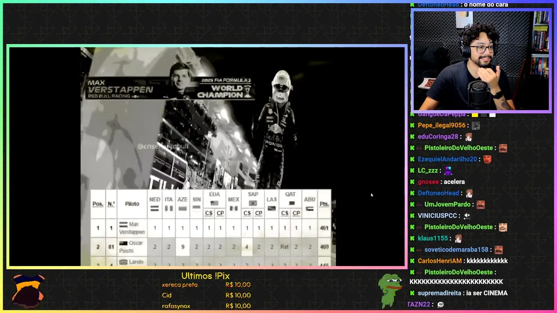Viewport: 557px width, 313px height.
Task: Click the flag next to Max Verstappen's table name
Action: coord(124,225)
